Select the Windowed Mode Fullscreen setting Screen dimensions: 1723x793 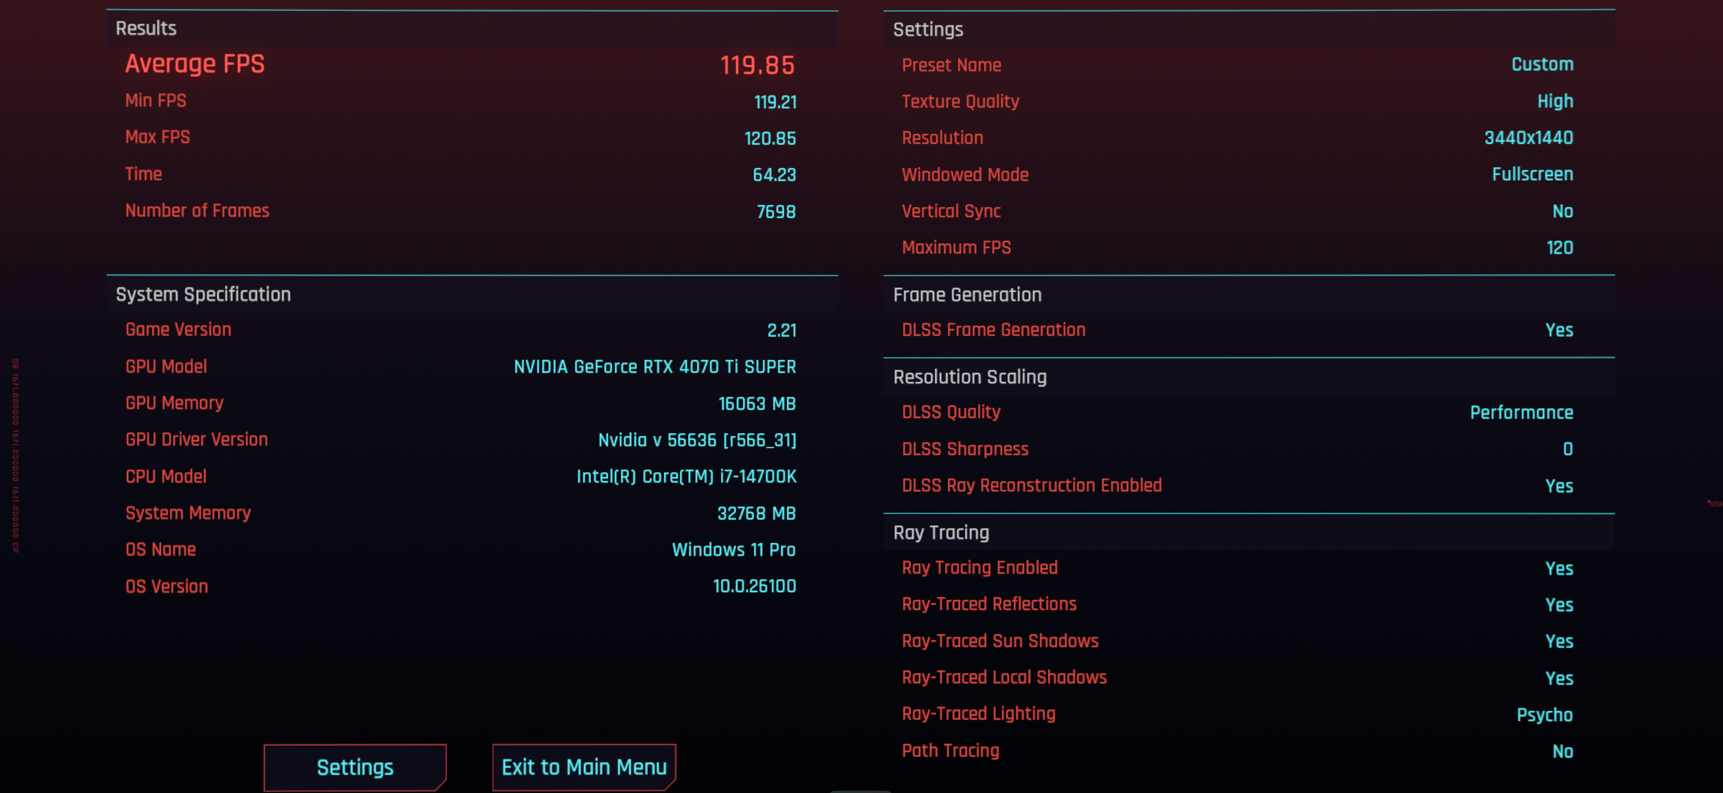[1532, 174]
